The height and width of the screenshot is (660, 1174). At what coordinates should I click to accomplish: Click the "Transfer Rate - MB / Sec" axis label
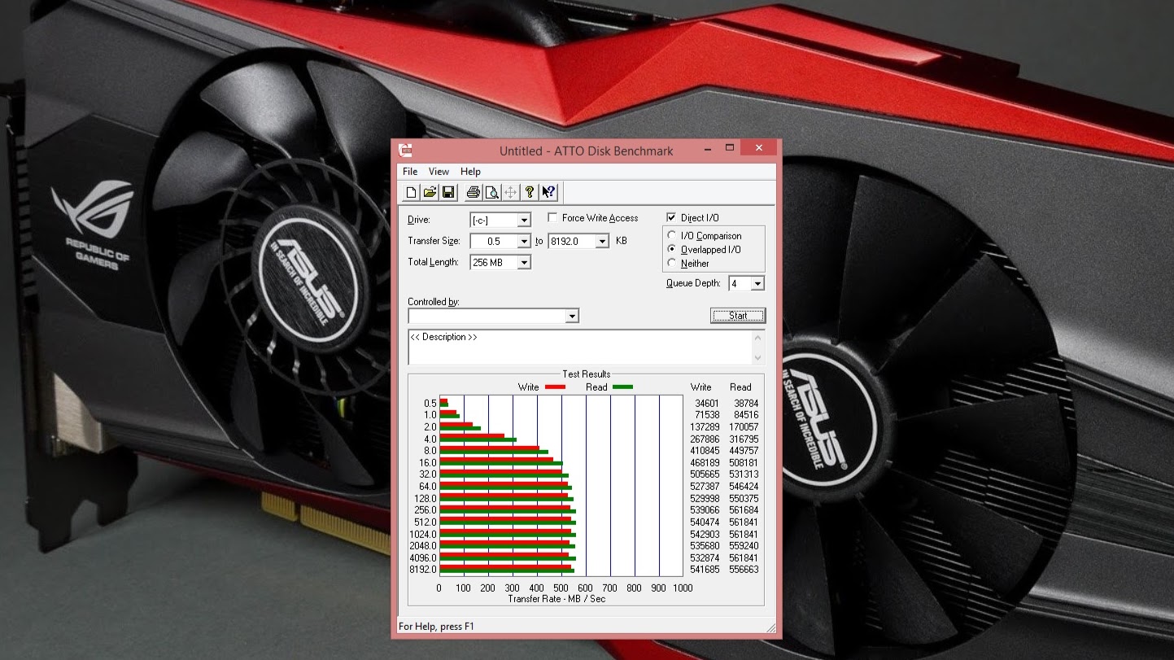pos(557,599)
